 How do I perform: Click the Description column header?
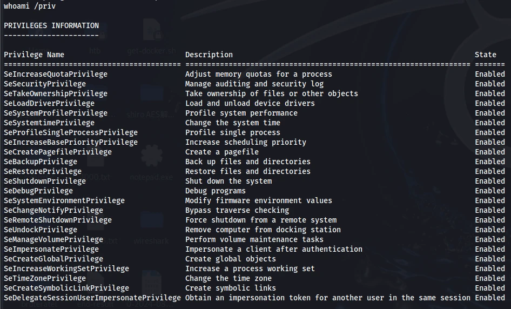click(209, 55)
